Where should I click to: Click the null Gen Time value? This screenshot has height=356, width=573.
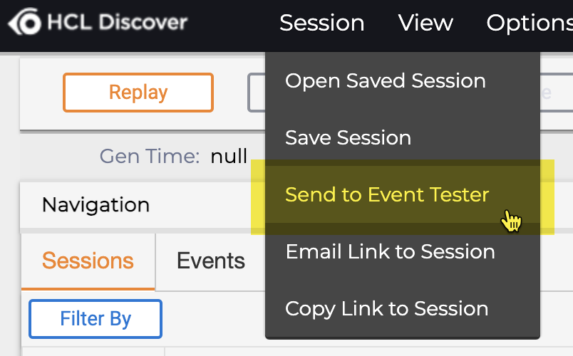tap(229, 156)
